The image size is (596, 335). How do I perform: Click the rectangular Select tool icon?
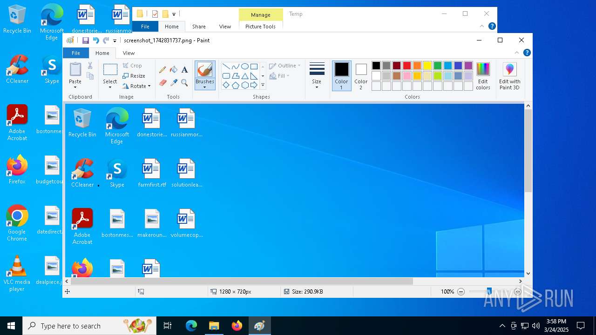(x=110, y=70)
